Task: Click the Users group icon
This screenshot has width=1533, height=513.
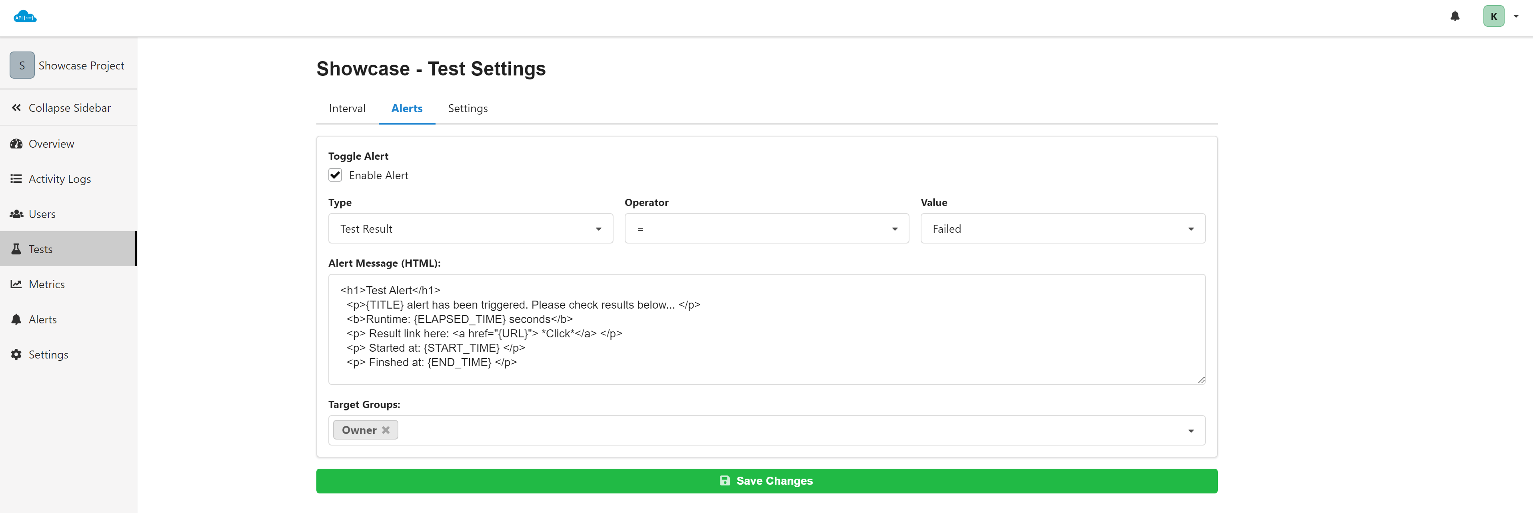Action: [x=16, y=214]
